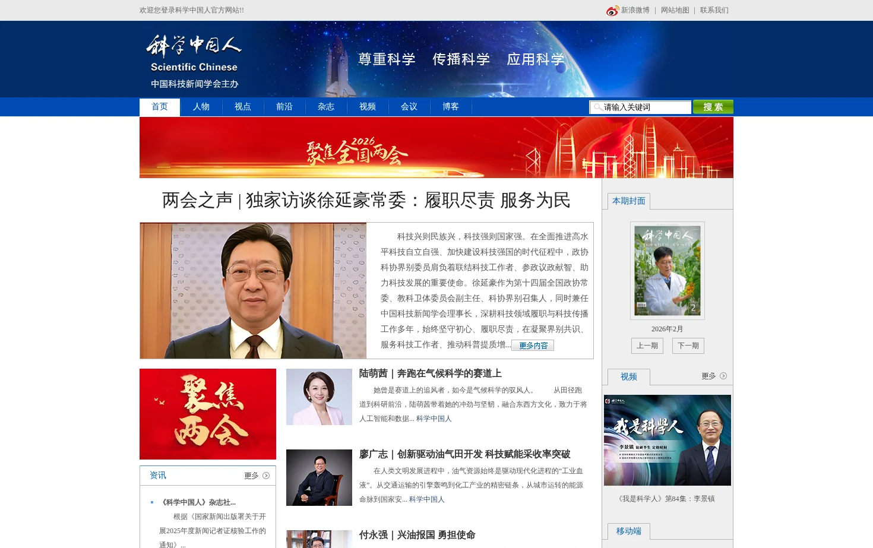Open the 联系我们 link

(714, 10)
